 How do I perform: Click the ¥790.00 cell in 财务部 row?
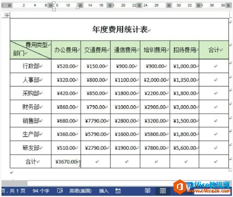click(x=96, y=107)
